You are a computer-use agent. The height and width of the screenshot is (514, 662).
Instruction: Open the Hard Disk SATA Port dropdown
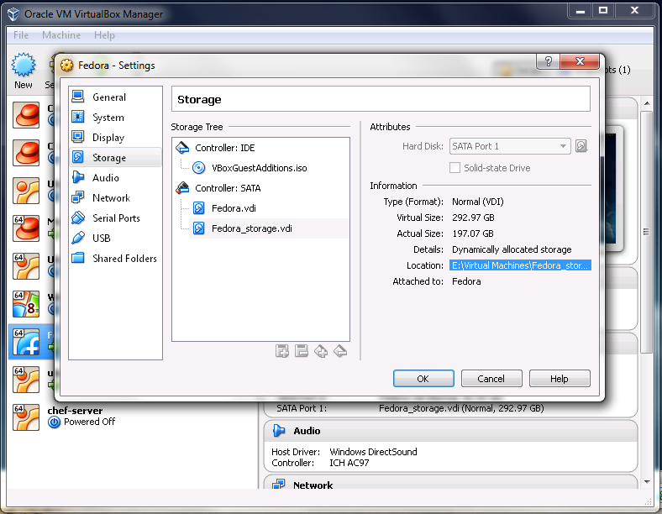click(x=510, y=146)
